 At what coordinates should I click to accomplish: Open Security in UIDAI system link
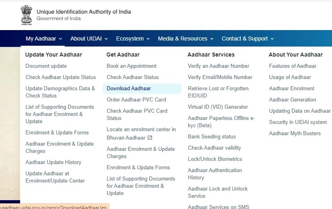(298, 122)
